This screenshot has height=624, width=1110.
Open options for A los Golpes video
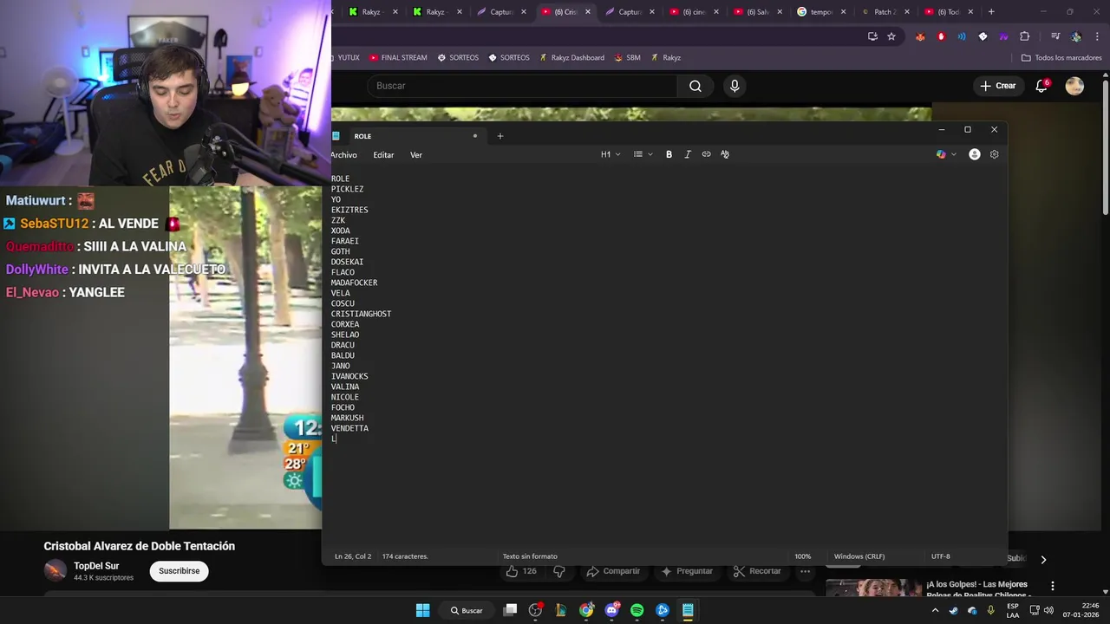coord(1053,586)
